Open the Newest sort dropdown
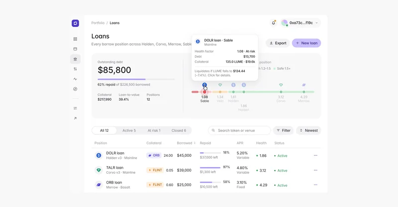This screenshot has width=398, height=207. tap(308, 130)
